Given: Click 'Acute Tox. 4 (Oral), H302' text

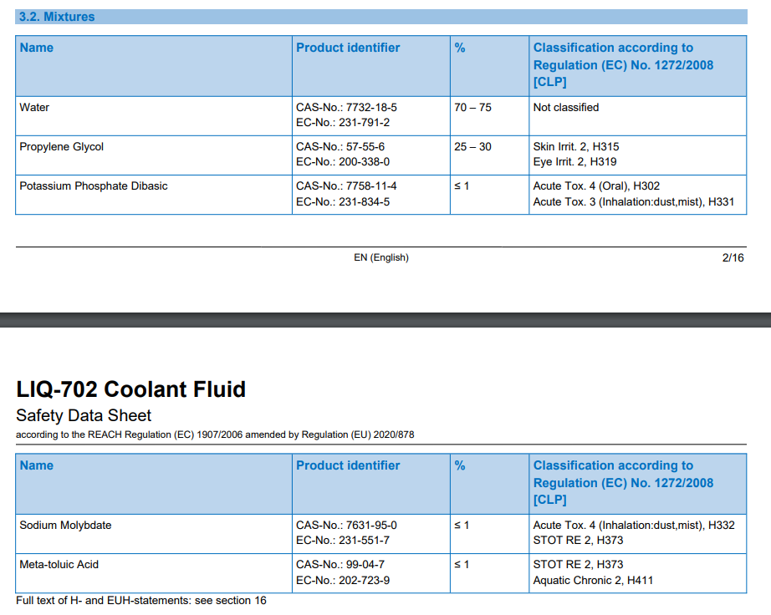Looking at the screenshot, I should (596, 186).
